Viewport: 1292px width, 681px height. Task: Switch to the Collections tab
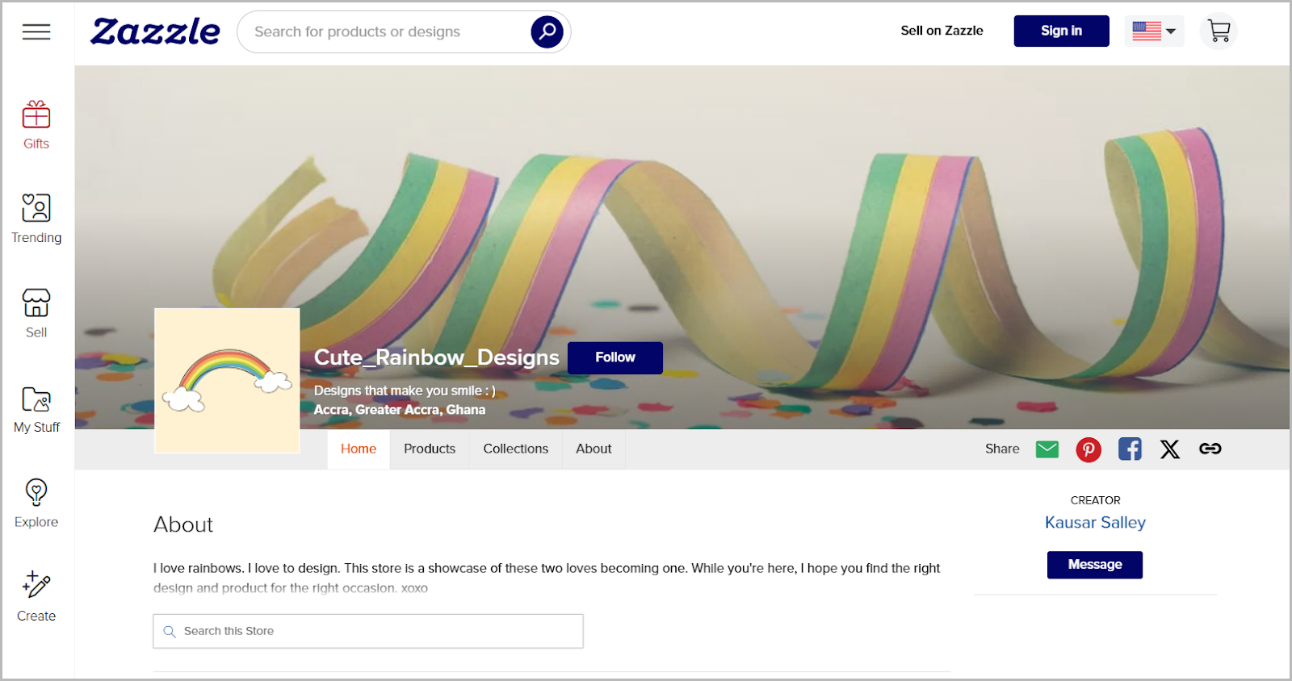tap(516, 449)
